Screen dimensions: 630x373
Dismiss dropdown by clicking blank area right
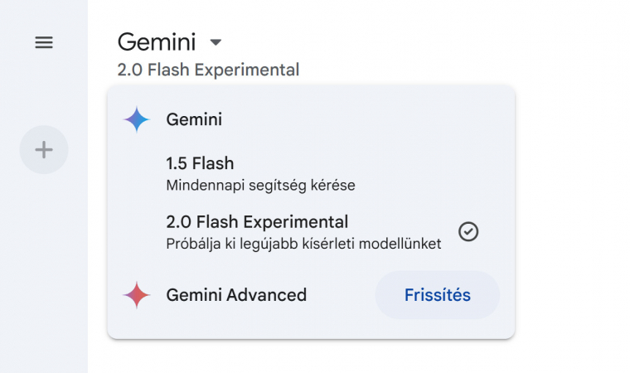[x=570, y=201]
